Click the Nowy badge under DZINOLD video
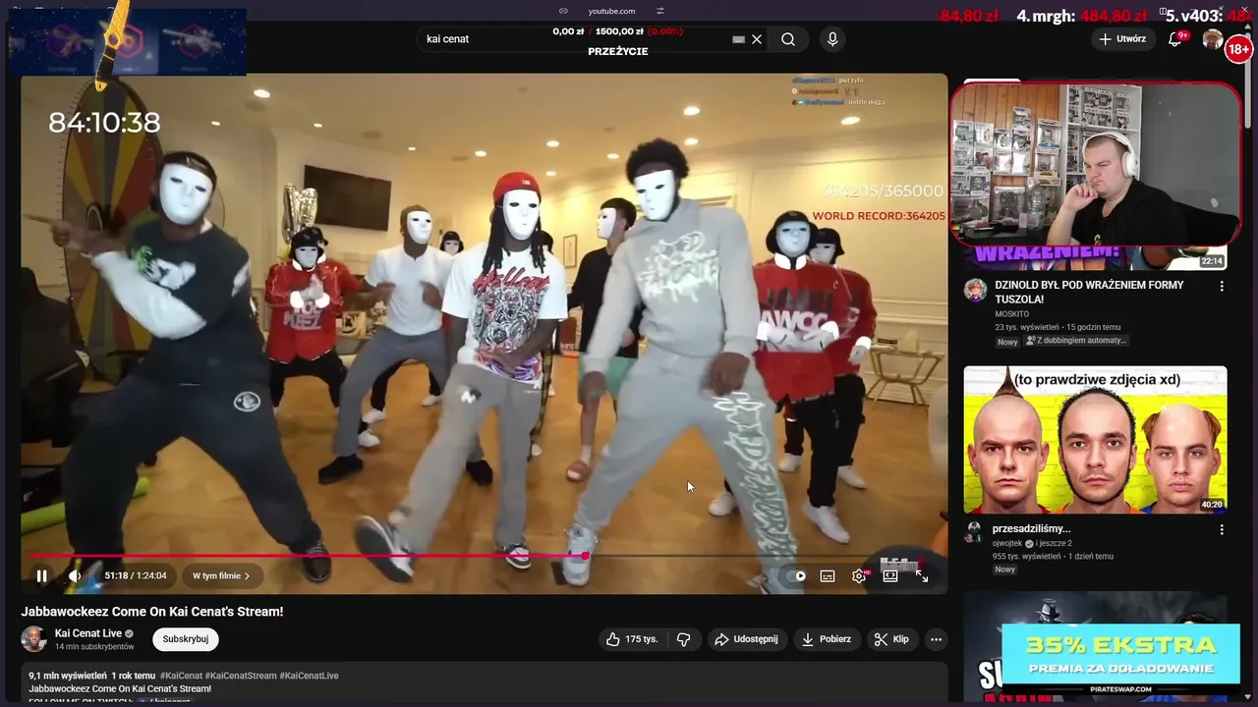 pos(1007,342)
